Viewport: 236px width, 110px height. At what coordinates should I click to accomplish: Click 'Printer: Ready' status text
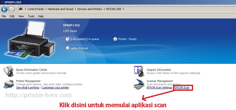point(127,39)
